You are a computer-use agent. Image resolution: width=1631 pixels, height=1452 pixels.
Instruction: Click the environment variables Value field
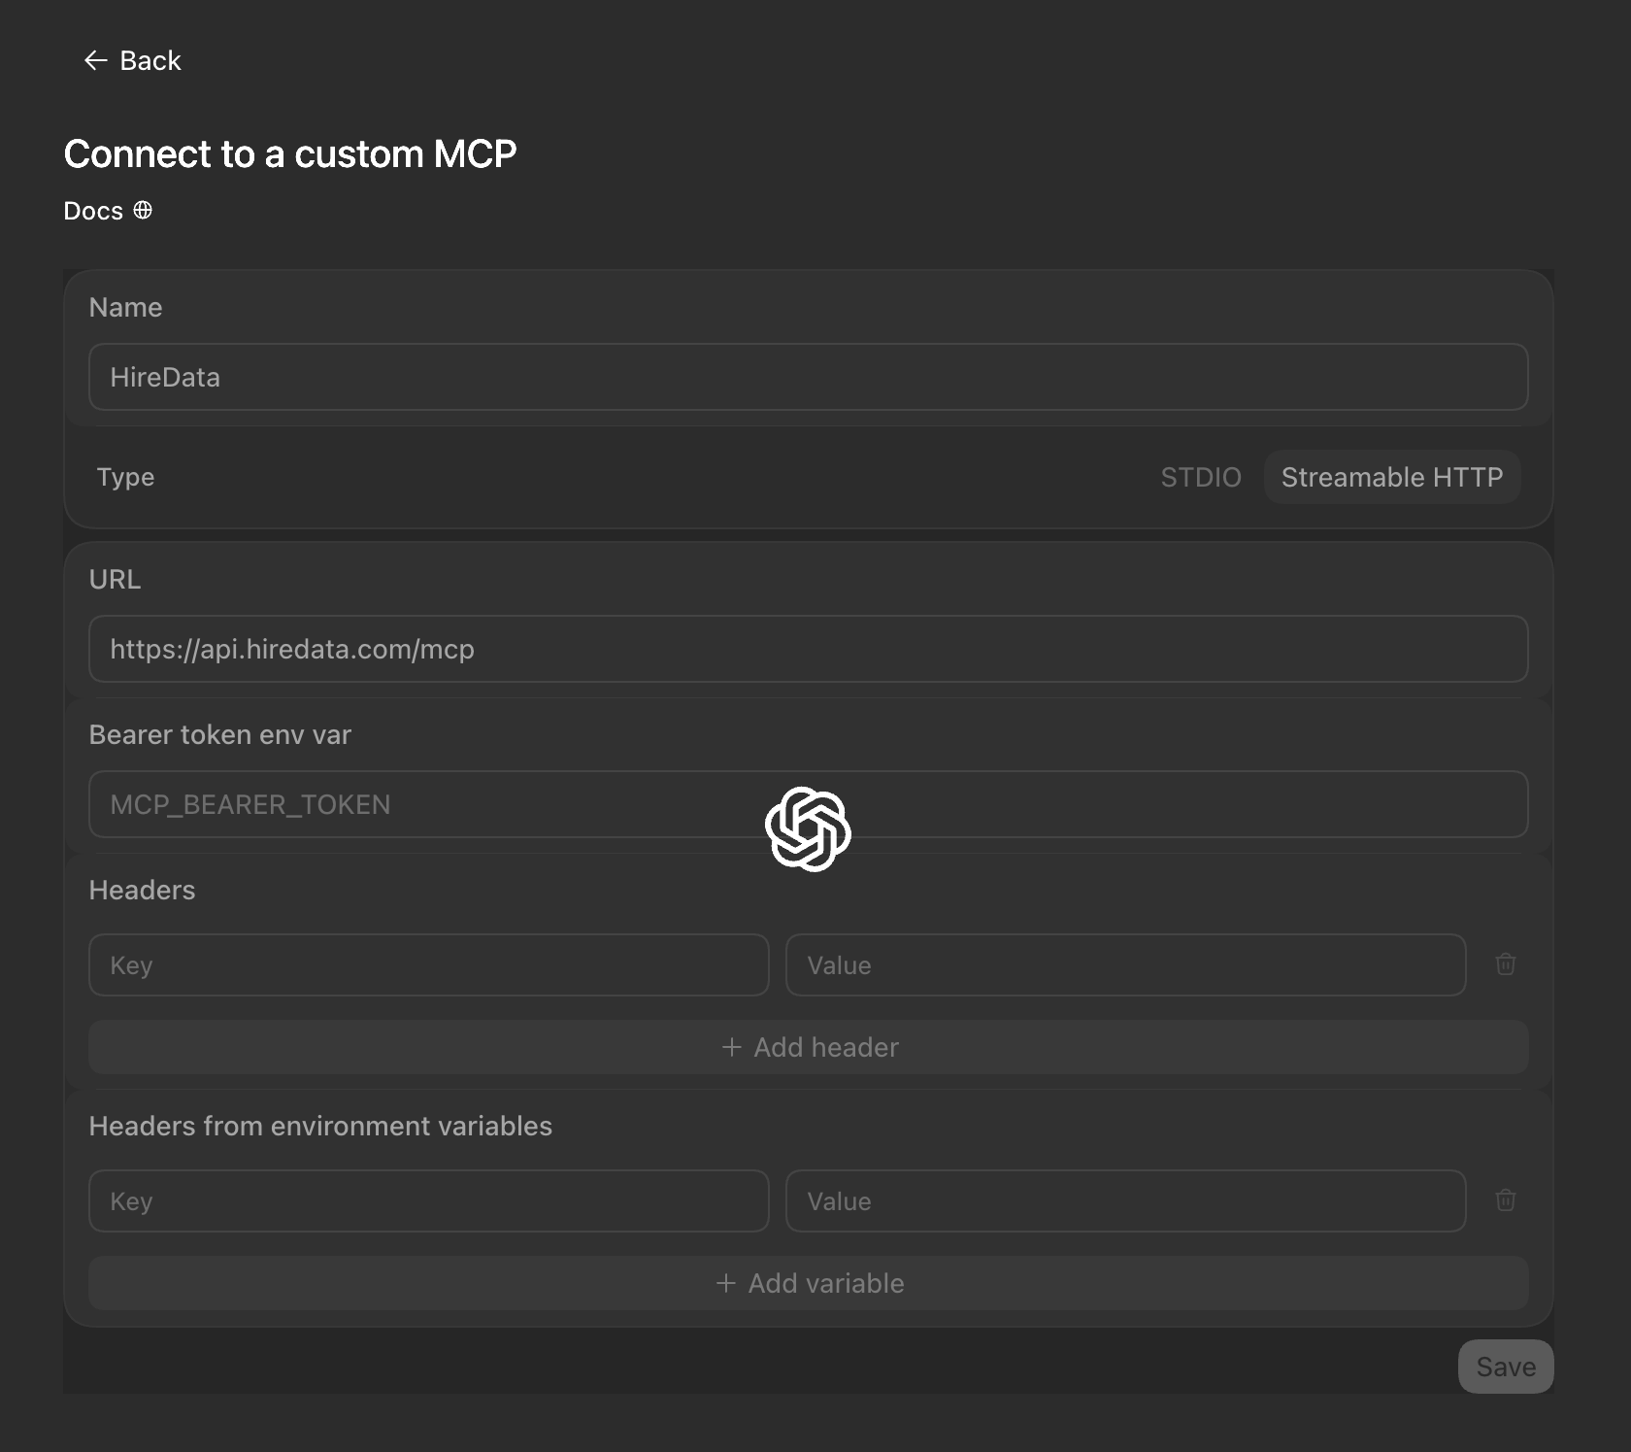[1125, 1200]
